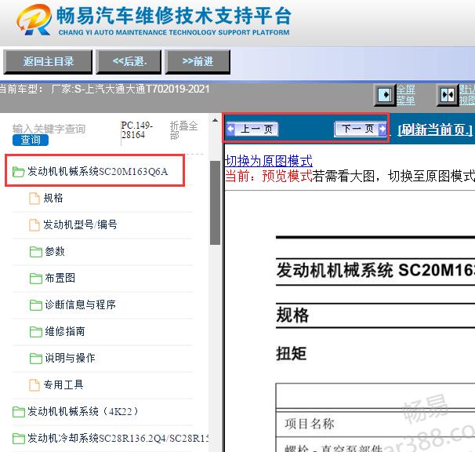Open the 发动机型号/编号 document
The image size is (475, 452).
click(x=80, y=224)
